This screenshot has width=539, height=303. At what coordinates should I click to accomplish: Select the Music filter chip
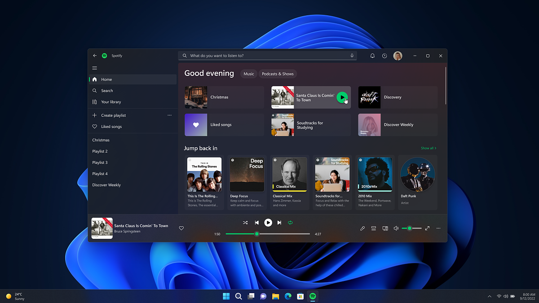249,74
